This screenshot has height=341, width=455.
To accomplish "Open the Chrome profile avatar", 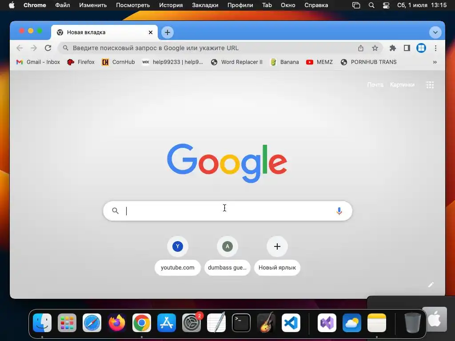I will [x=421, y=48].
